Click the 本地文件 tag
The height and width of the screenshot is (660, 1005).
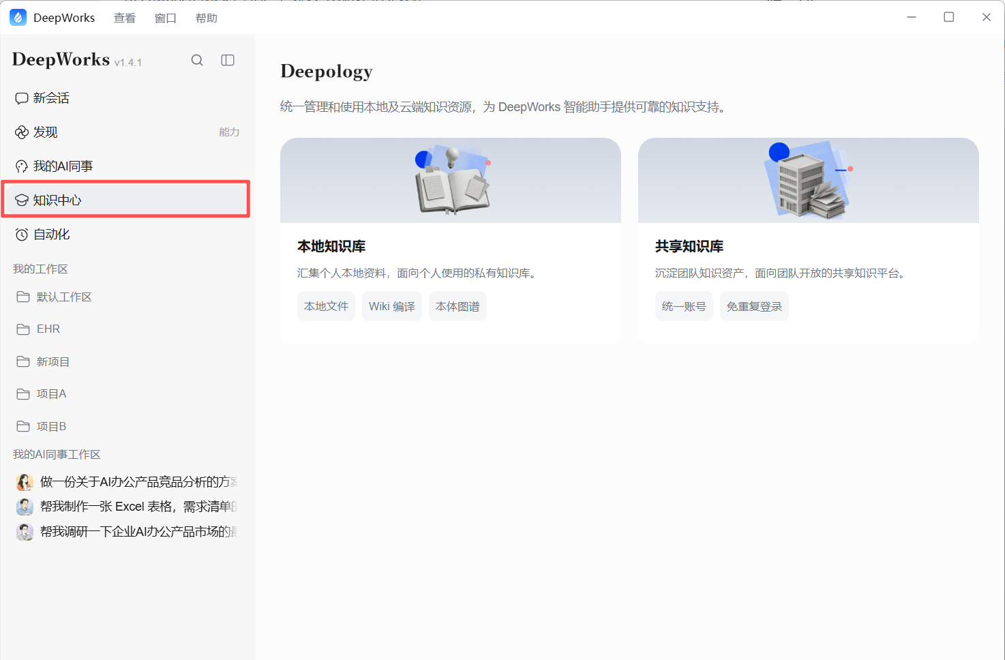click(x=326, y=306)
